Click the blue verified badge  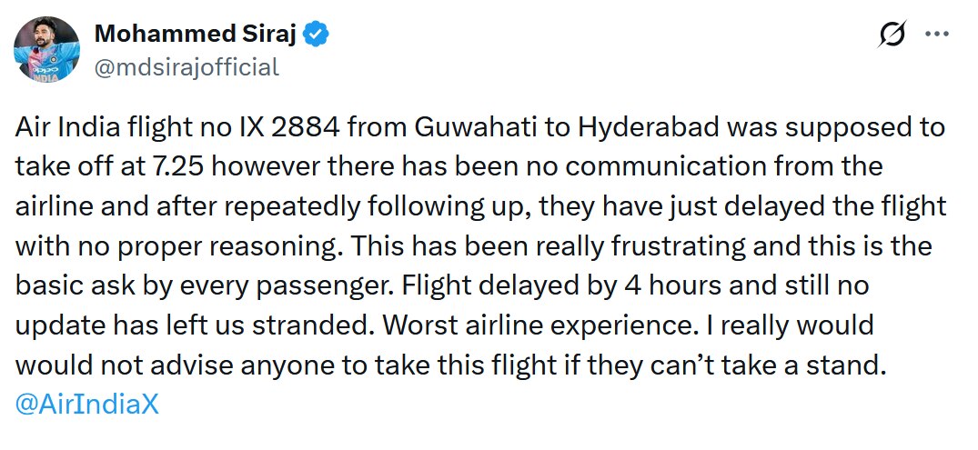tap(316, 35)
